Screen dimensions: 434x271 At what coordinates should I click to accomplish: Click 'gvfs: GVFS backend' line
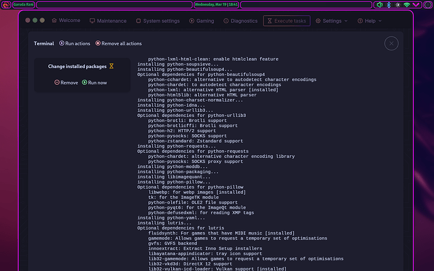pos(172,243)
